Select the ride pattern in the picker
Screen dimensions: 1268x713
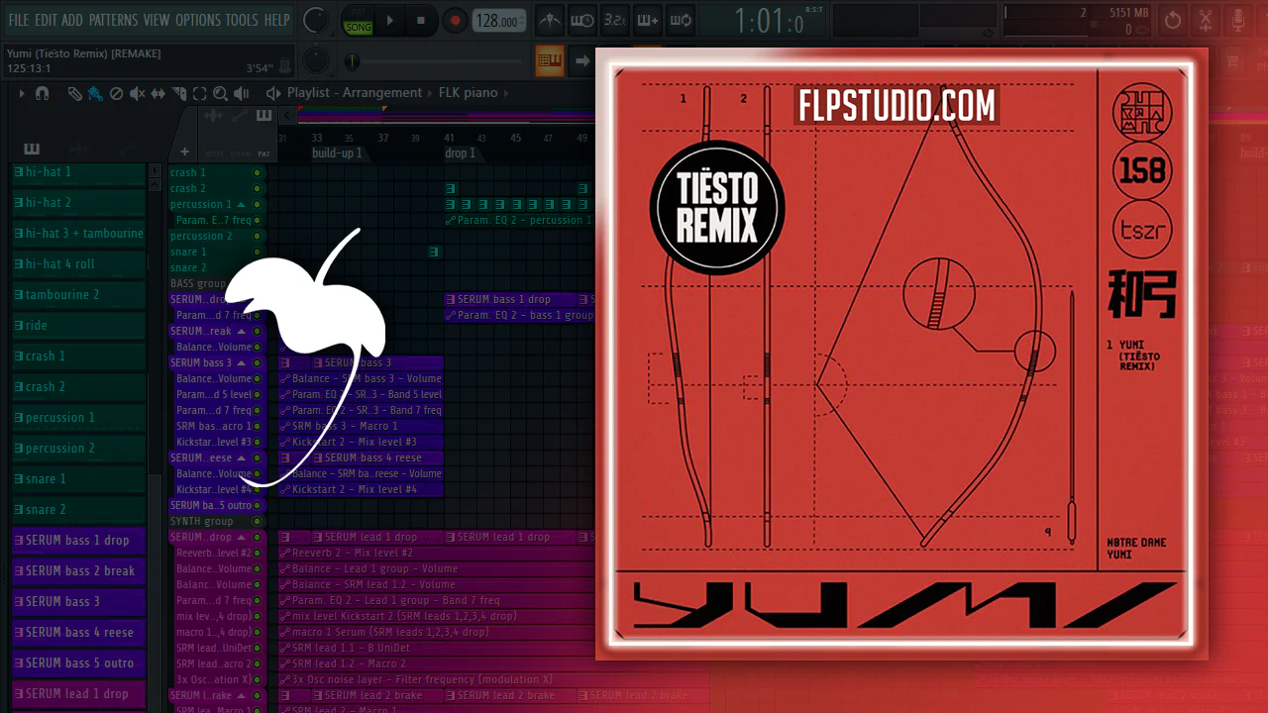coord(78,326)
